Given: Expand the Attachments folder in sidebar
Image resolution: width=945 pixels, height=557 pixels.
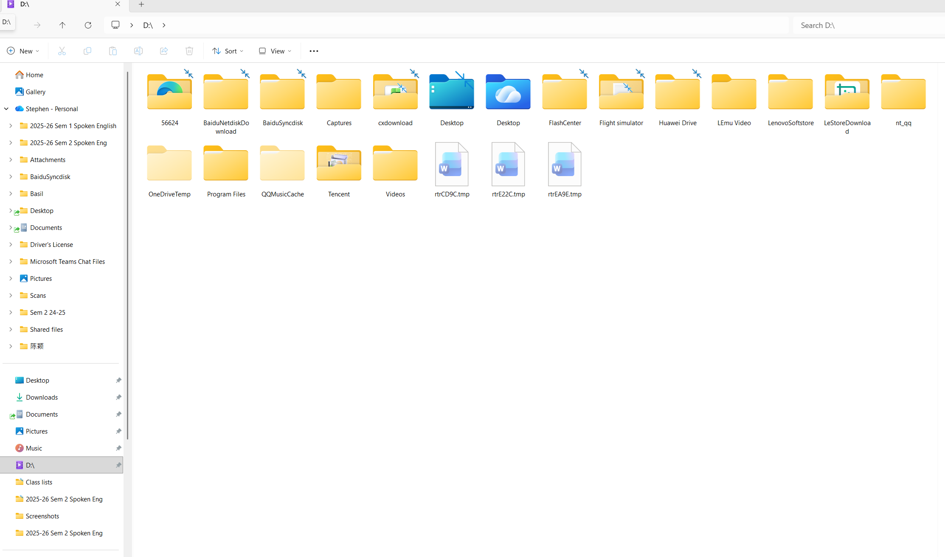Looking at the screenshot, I should [11, 160].
